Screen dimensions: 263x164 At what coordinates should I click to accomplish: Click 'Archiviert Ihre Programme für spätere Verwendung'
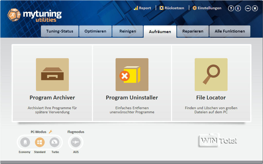click(52, 110)
